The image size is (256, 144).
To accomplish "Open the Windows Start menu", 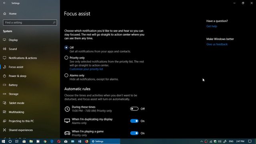I will tap(3, 141).
